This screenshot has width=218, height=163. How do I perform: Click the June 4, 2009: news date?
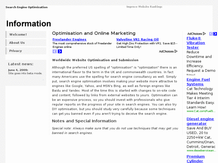(18, 70)
